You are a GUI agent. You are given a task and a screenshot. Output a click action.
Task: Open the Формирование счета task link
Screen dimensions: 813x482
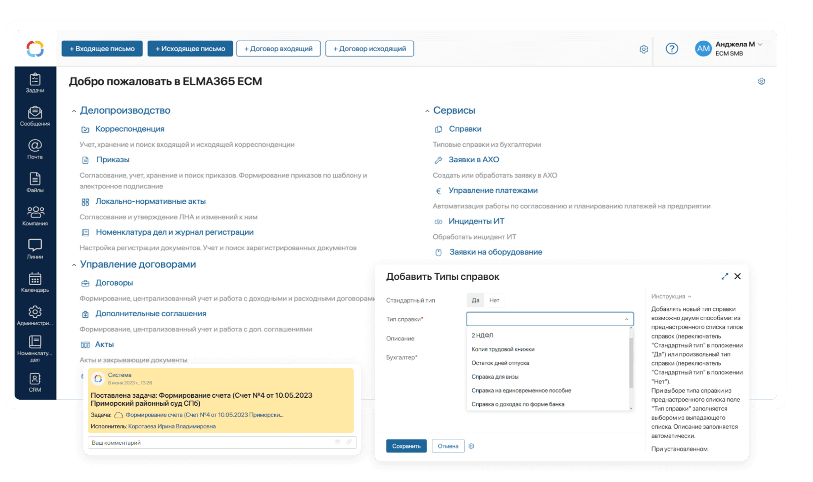(204, 415)
